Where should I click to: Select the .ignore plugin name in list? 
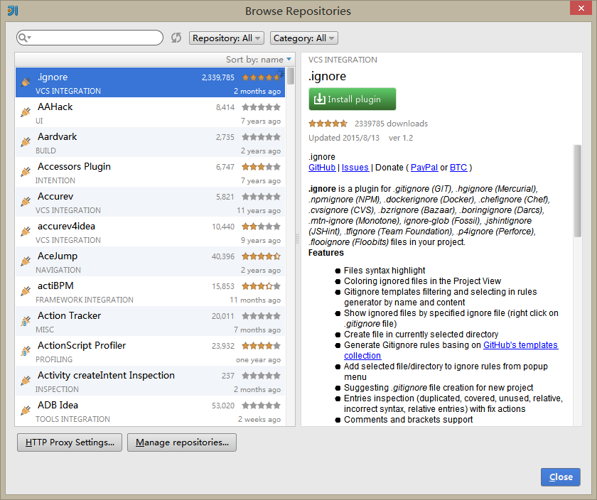coord(53,77)
